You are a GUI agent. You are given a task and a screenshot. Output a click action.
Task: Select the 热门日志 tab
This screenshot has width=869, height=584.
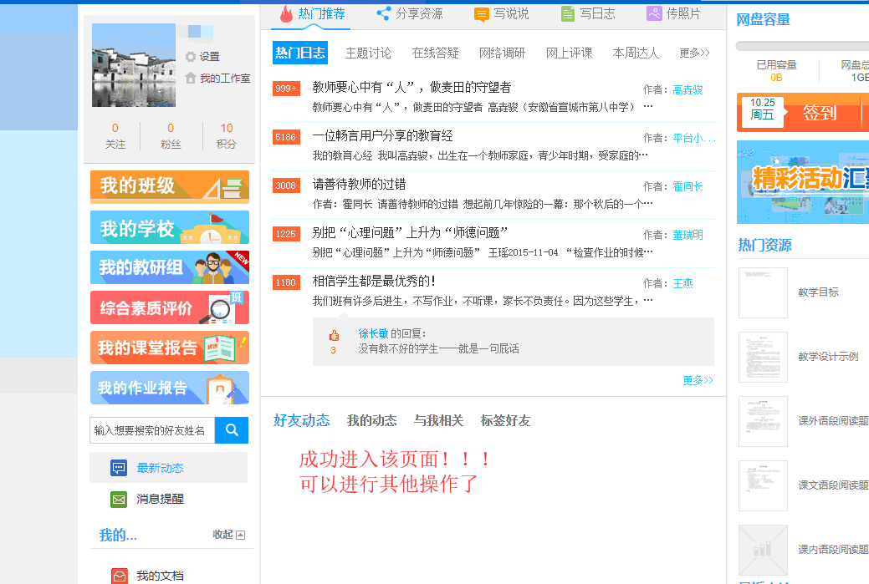(299, 53)
